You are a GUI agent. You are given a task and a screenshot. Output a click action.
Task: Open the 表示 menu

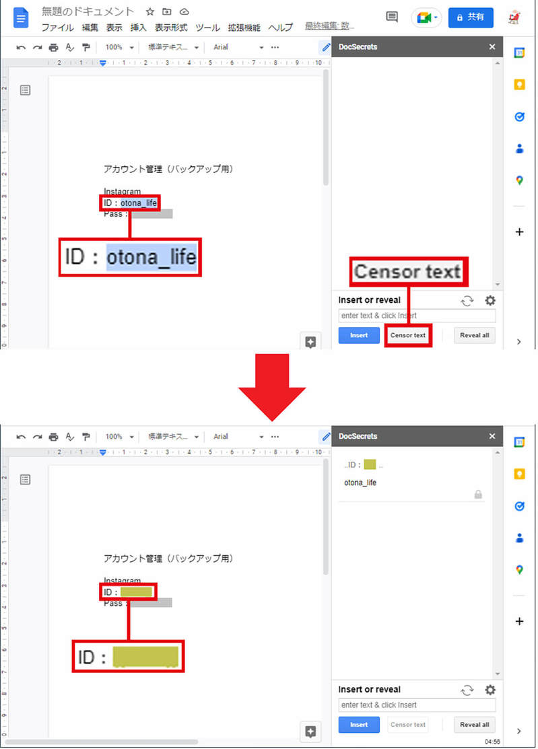pos(114,28)
